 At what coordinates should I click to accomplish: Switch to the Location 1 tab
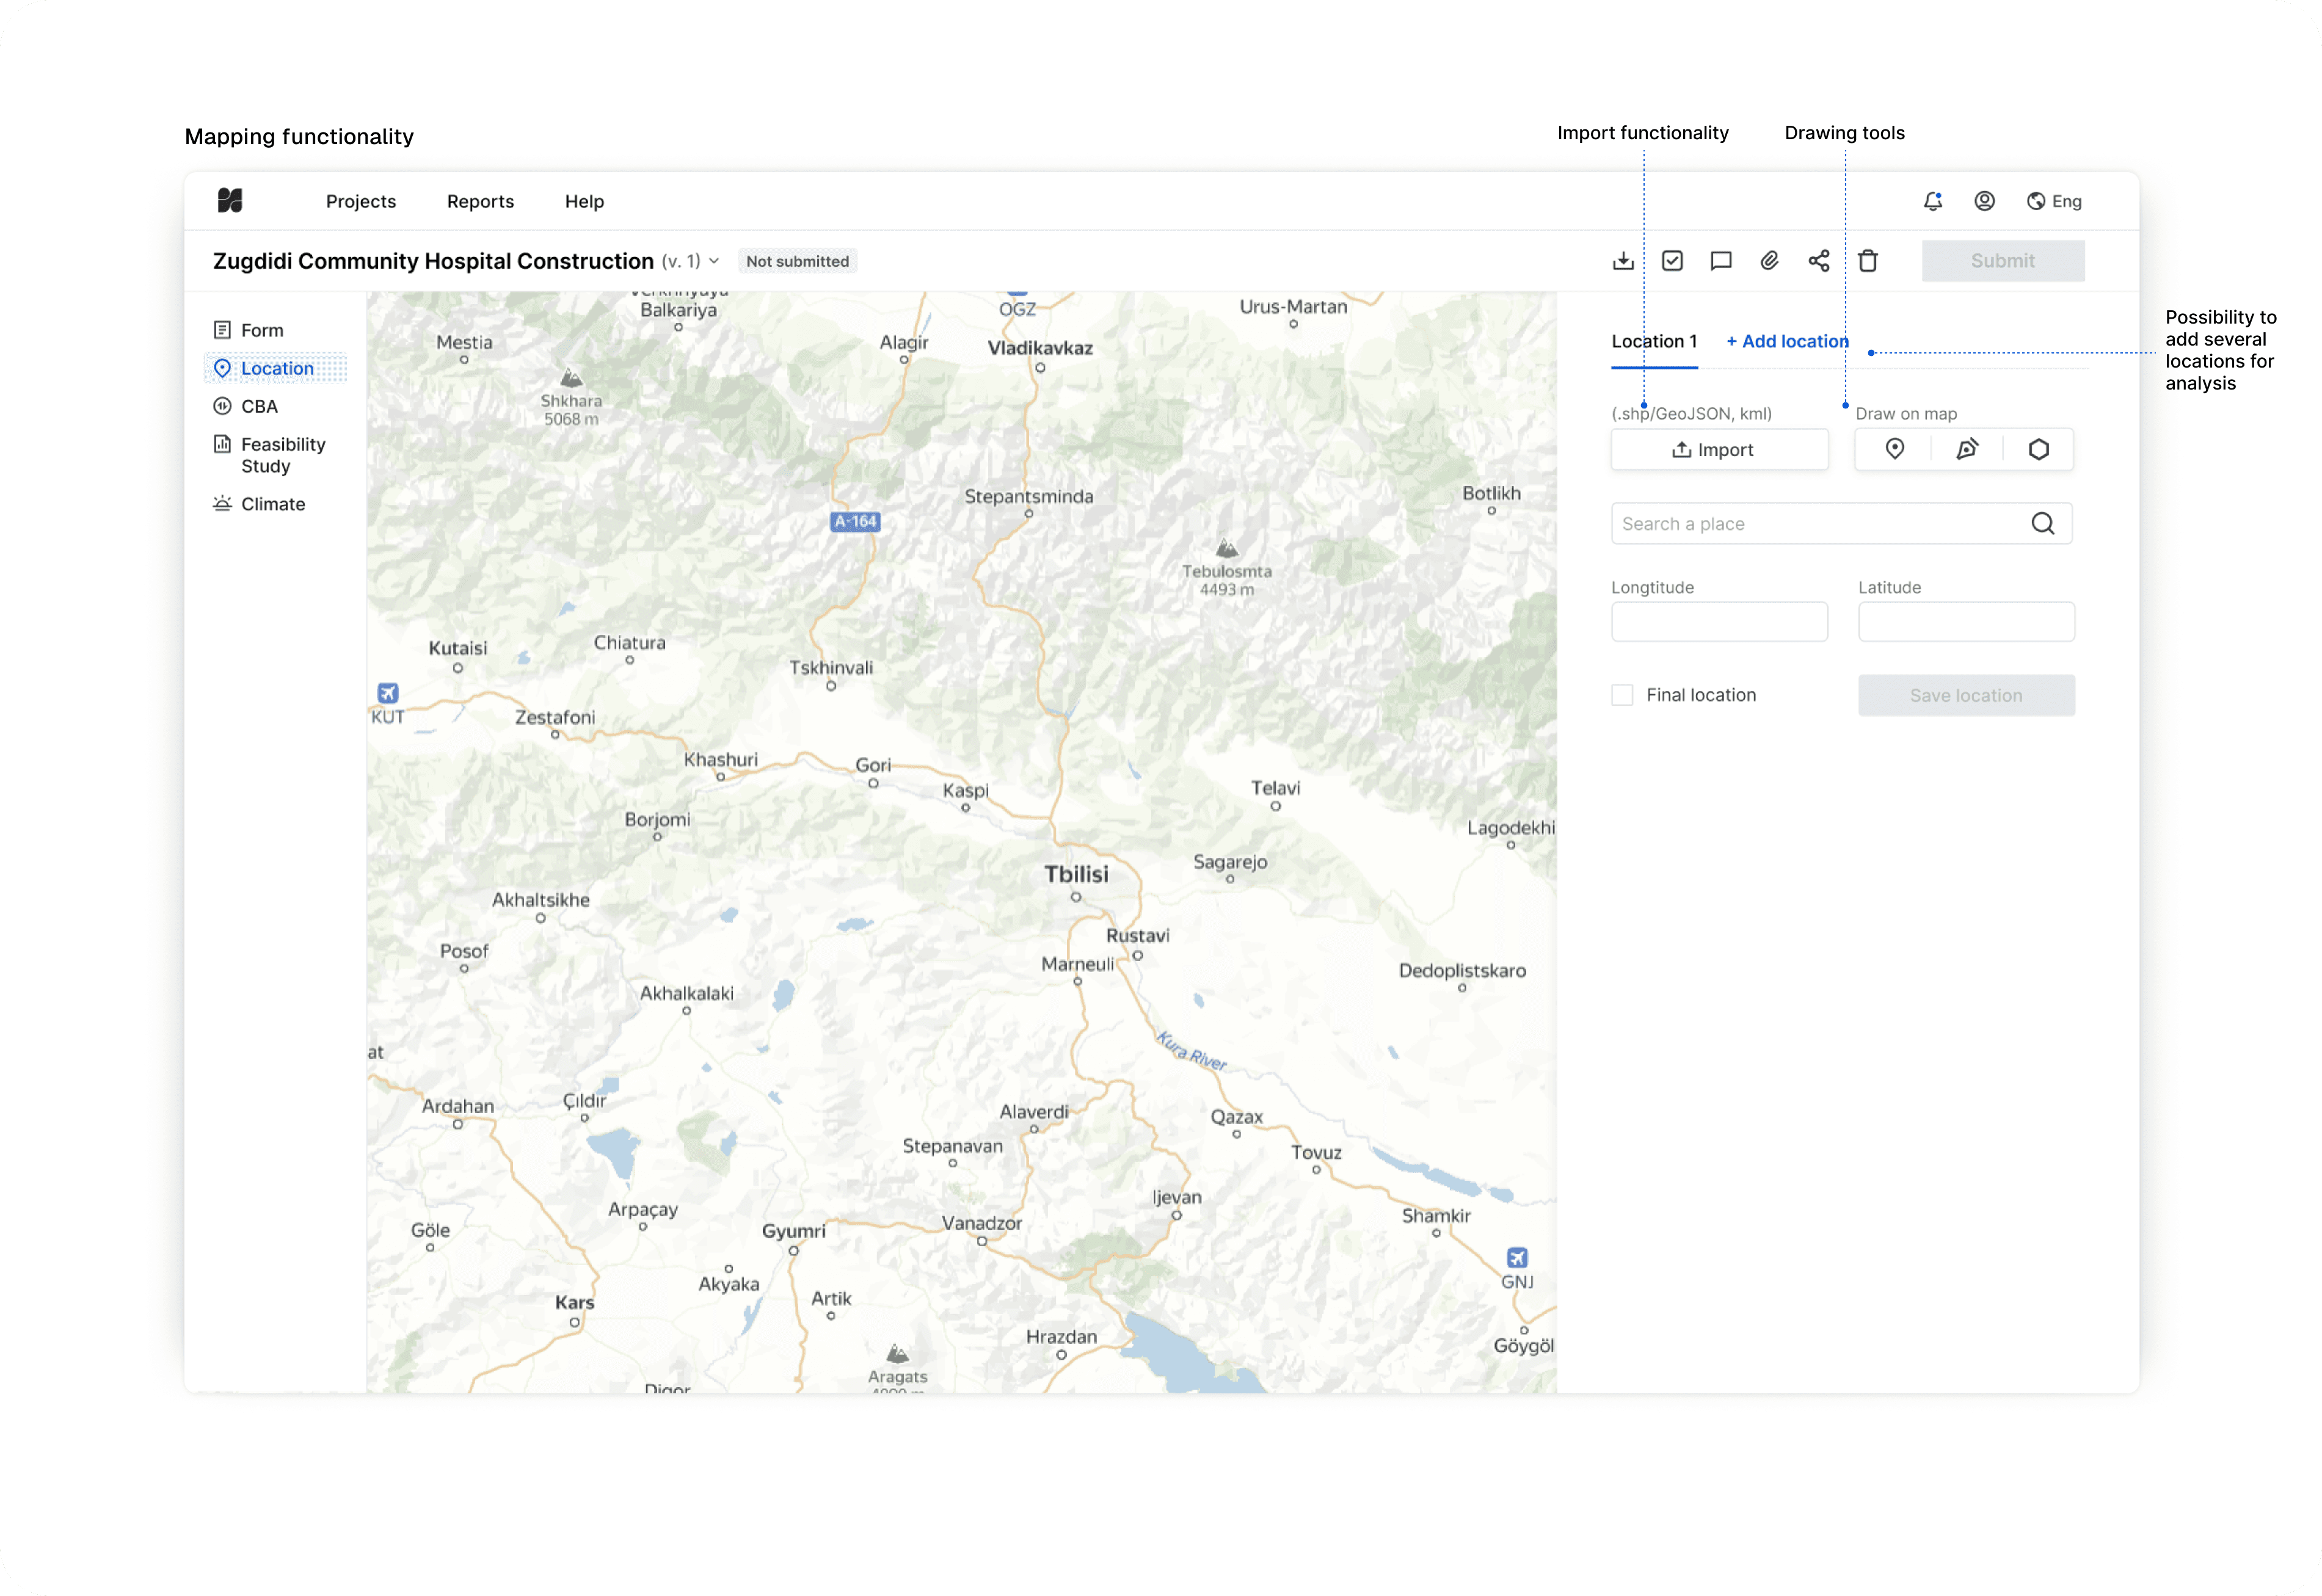click(x=1653, y=342)
